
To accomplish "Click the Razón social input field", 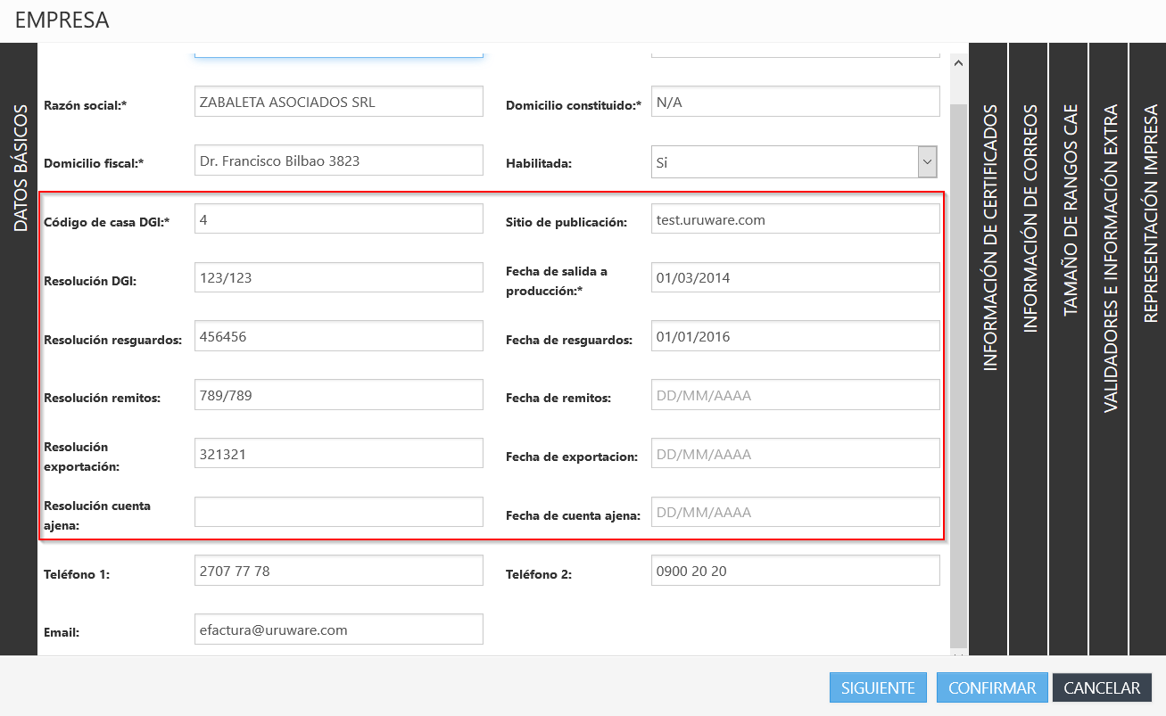I will 338,102.
